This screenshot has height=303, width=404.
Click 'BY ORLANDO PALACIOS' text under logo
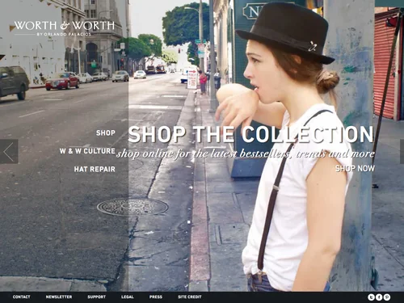tap(64, 34)
